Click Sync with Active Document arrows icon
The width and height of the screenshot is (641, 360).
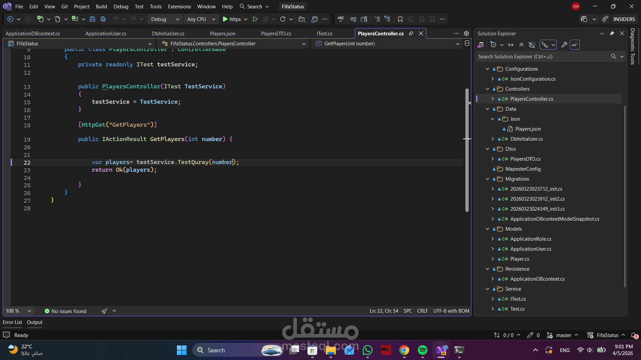(x=511, y=45)
